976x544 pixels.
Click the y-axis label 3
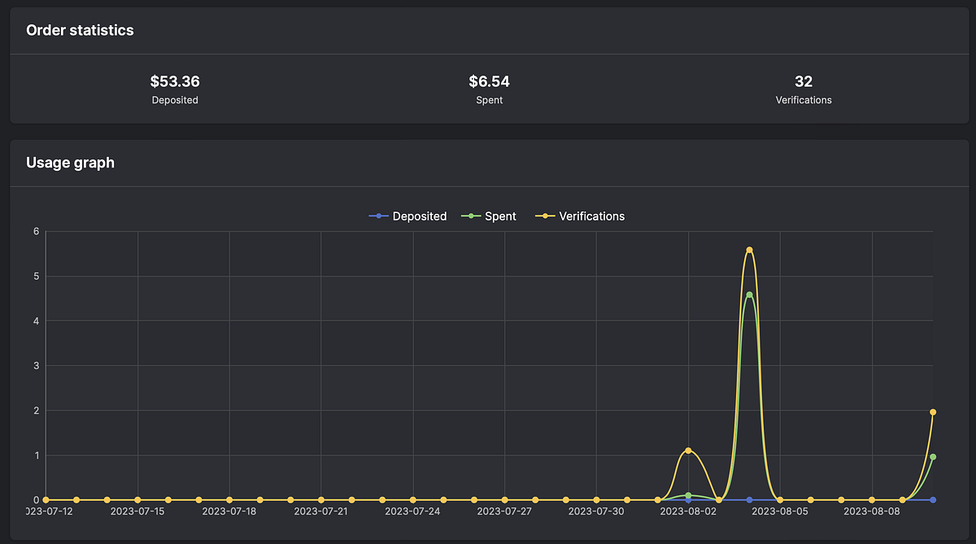[36, 366]
